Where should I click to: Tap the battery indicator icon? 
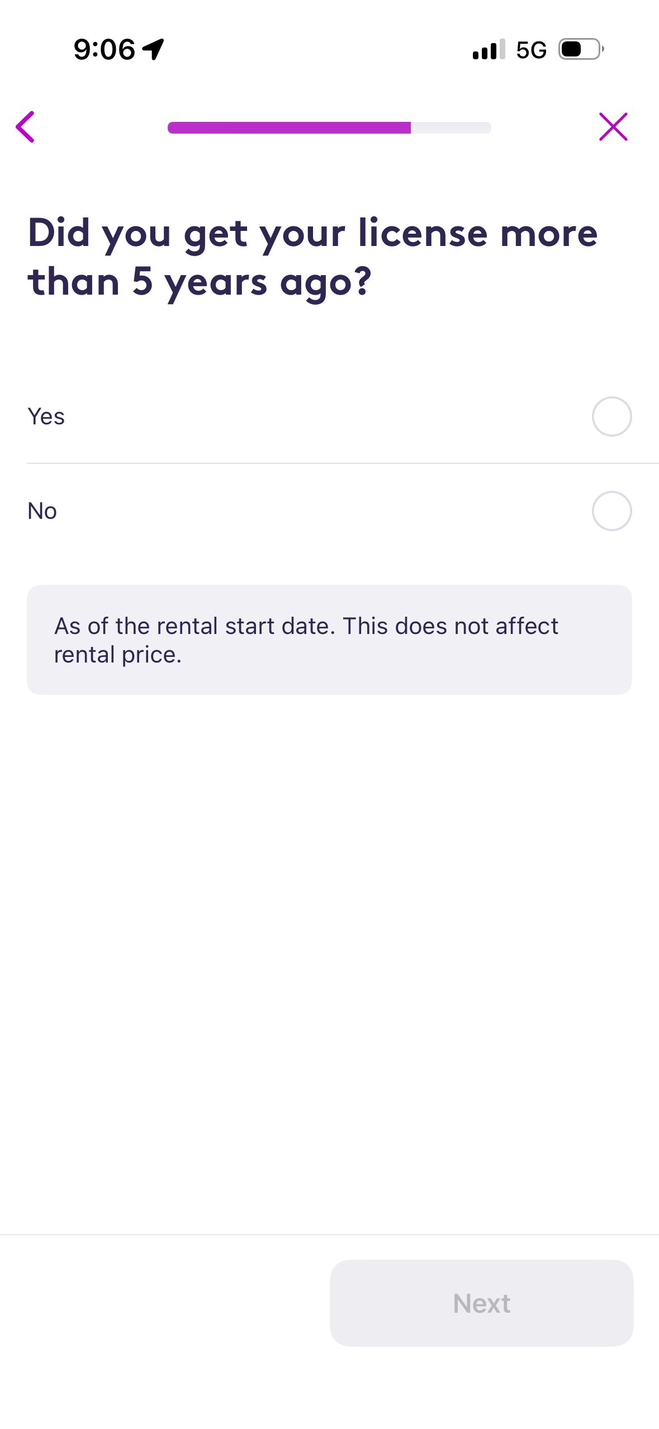581,49
